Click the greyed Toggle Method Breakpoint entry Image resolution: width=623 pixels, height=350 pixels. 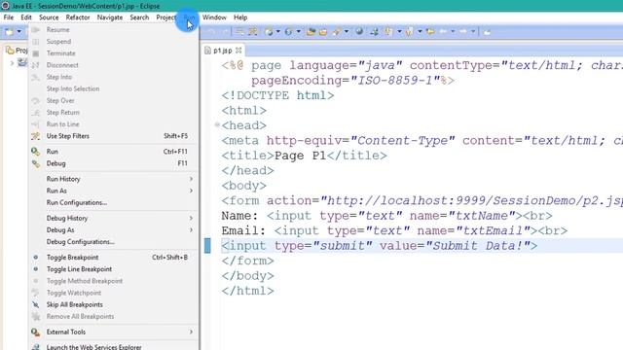tap(114, 281)
